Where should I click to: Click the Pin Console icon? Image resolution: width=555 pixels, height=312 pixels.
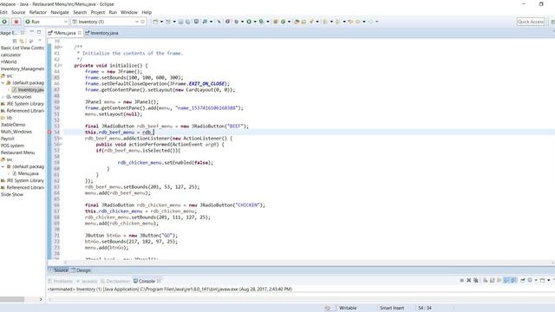click(523, 280)
